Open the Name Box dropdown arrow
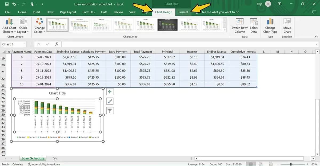The height and width of the screenshot is (166, 320). point(24,44)
